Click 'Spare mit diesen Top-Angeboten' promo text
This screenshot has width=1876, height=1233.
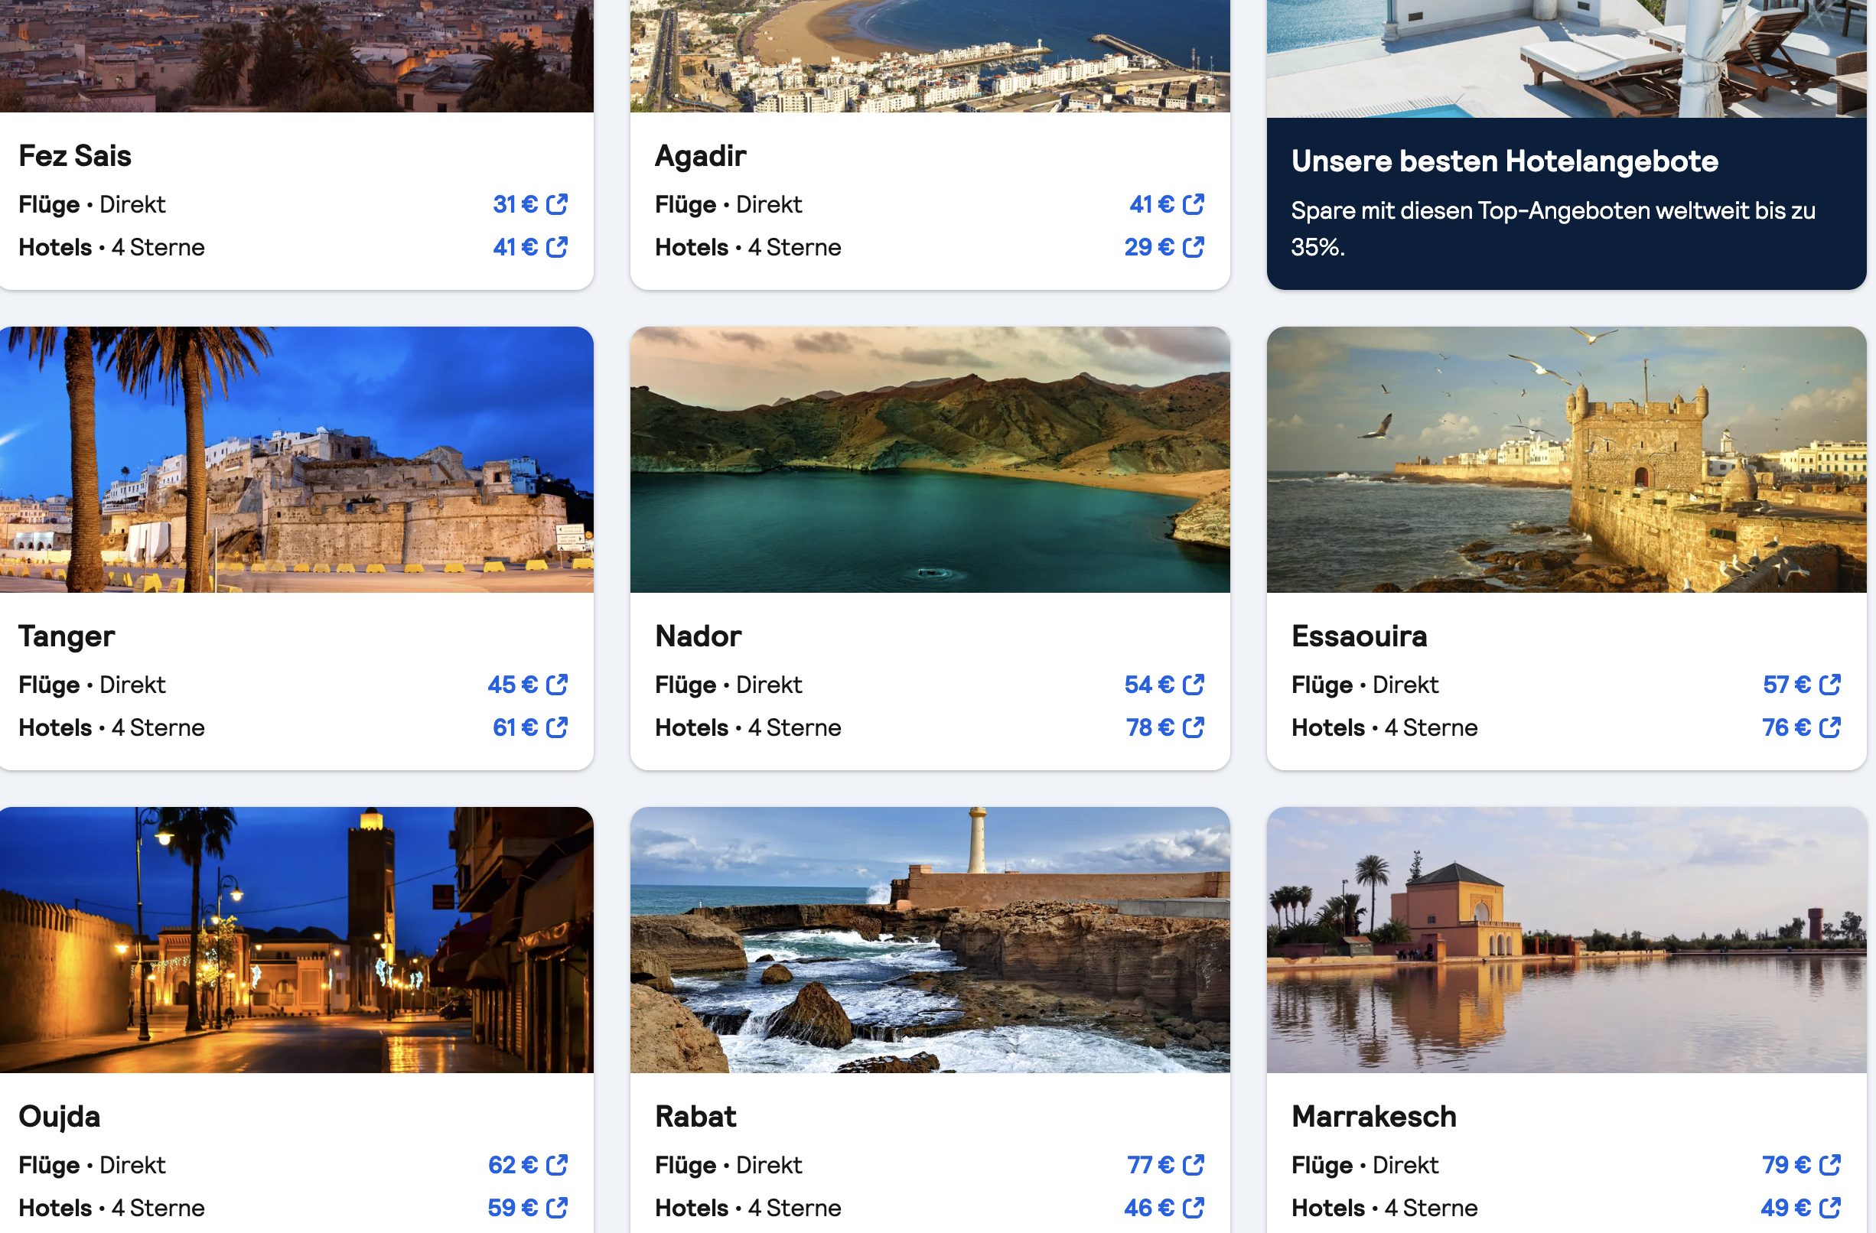pos(1553,229)
